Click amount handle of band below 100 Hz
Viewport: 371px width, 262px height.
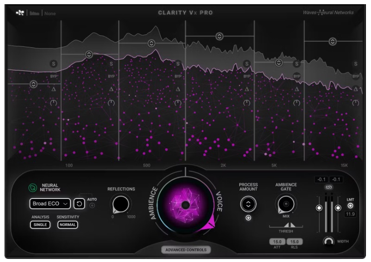tap(33, 84)
